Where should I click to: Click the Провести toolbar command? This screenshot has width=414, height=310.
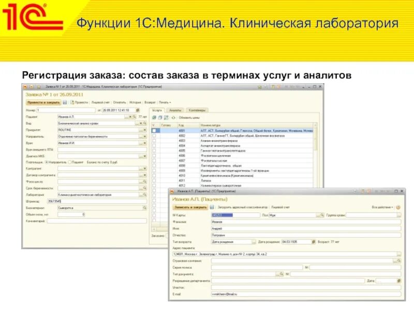coord(79,102)
